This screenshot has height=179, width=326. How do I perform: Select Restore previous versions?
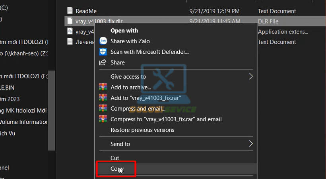[142, 130]
